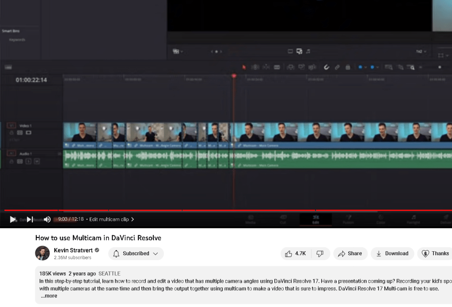This screenshot has height=307, width=452.
Task: Click the Custom Zoom magnifier icon
Action: tap(411, 67)
